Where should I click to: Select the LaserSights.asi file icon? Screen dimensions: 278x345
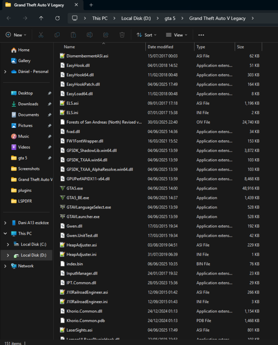63,330
